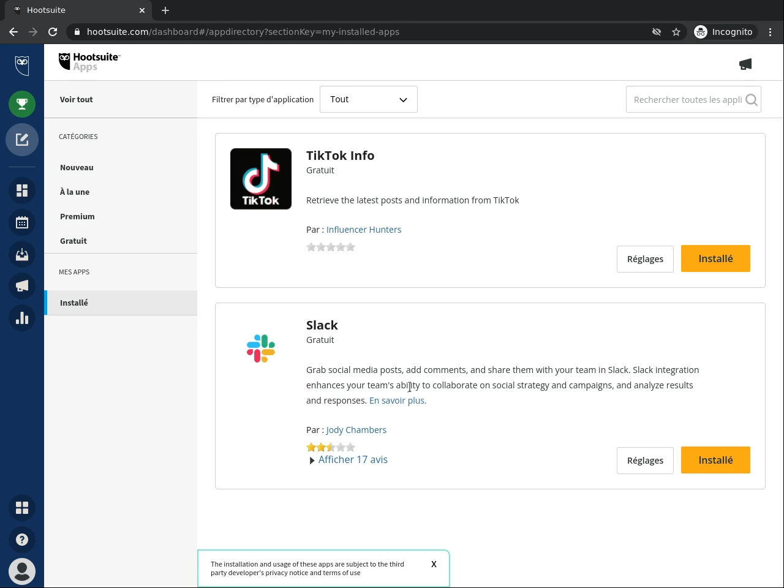Open the Advertise megaphone sidebar icon
Image resolution: width=784 pixels, height=588 pixels.
point(22,286)
